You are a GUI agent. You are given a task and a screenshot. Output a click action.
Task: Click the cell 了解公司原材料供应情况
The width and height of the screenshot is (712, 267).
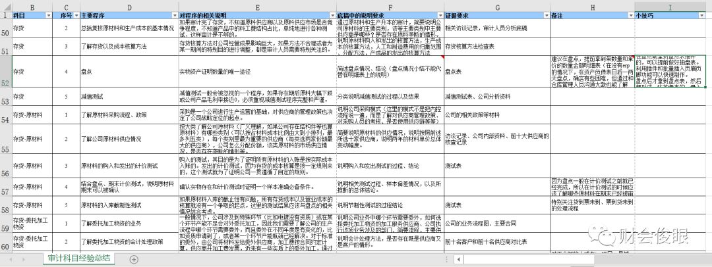point(129,140)
